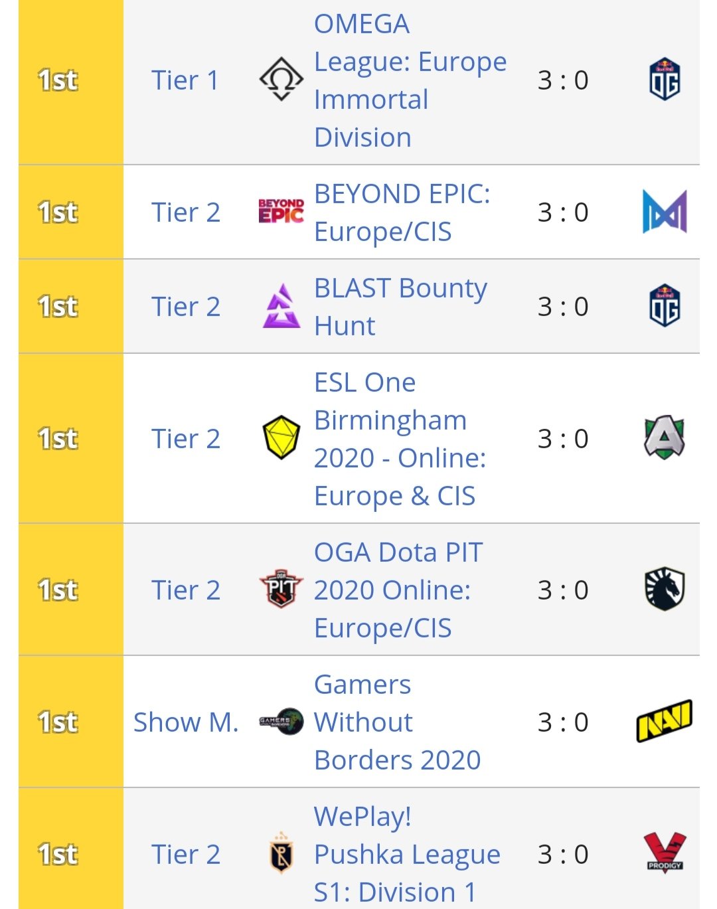Click the Natus Vincere team logo

664,722
